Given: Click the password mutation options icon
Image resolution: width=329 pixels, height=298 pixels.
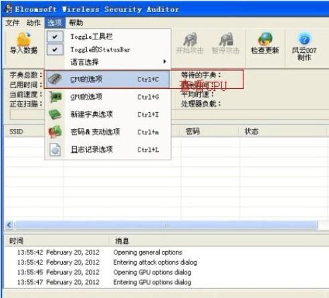Looking at the screenshot, I should tap(55, 132).
